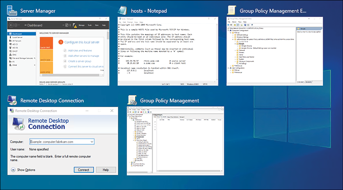Click Add other servers to manage link
The height and width of the screenshot is (190, 343).
pyautogui.click(x=84, y=56)
